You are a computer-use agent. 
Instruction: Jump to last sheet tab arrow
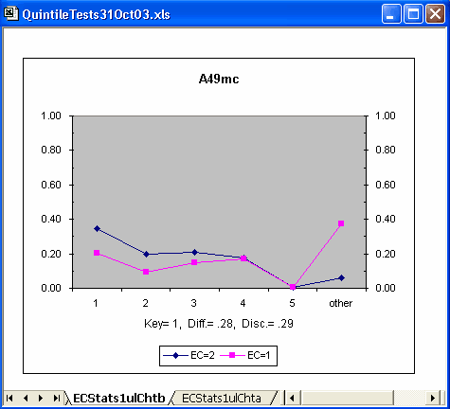[x=56, y=399]
